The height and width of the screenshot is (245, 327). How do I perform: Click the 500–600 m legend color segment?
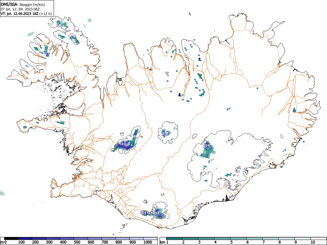(81, 238)
